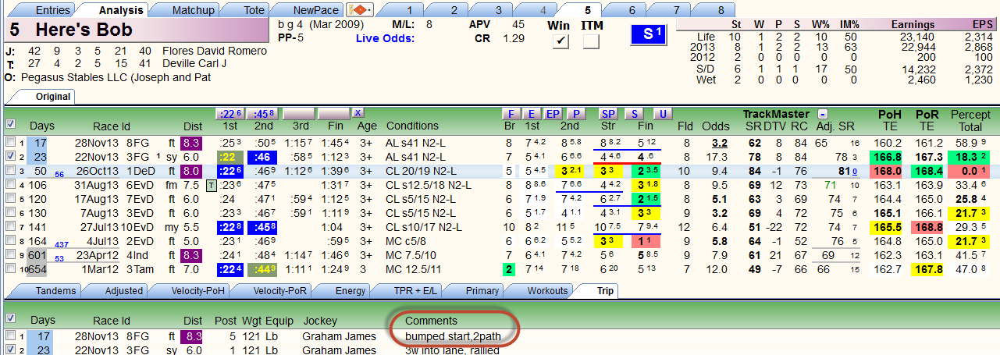This screenshot has width=1000, height=355.
Task: Collapse TrackMaster columns with minus button
Action: tap(823, 114)
